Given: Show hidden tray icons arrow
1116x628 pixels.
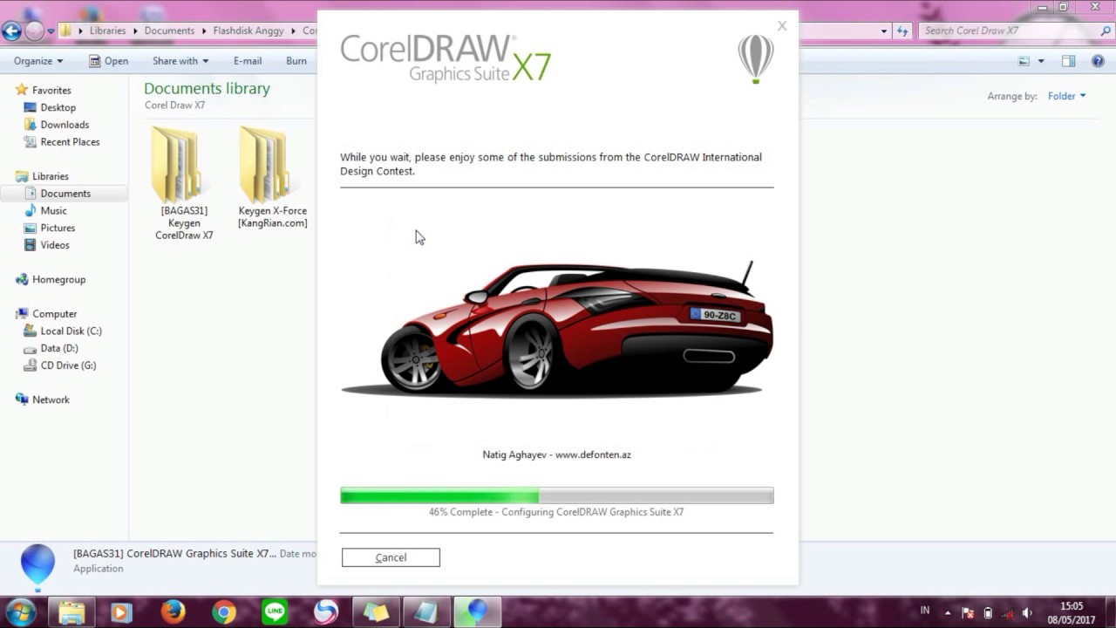Looking at the screenshot, I should (948, 612).
